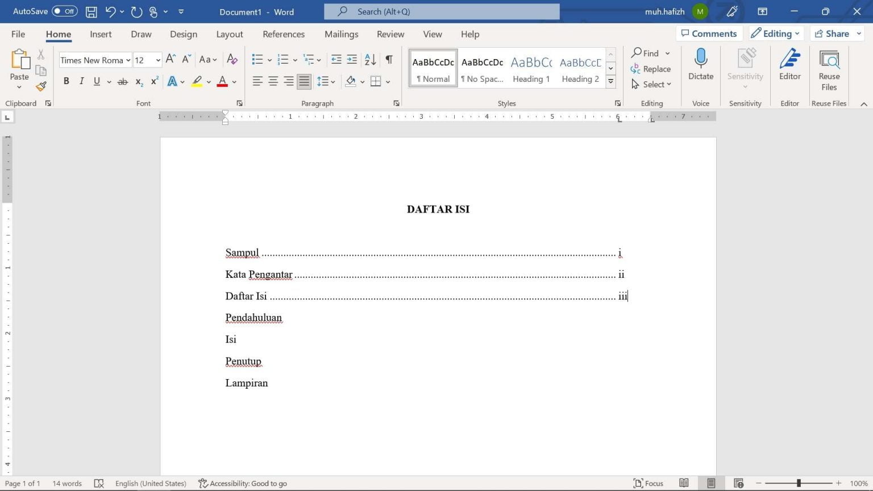Select the Format Painter
Image resolution: width=873 pixels, height=491 pixels.
tap(40, 86)
